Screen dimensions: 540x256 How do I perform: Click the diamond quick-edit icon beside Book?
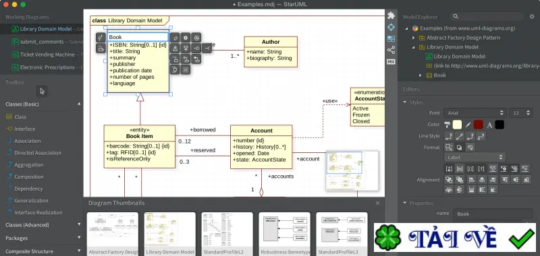(x=175, y=38)
